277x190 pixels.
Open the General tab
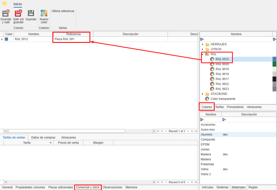(7, 187)
